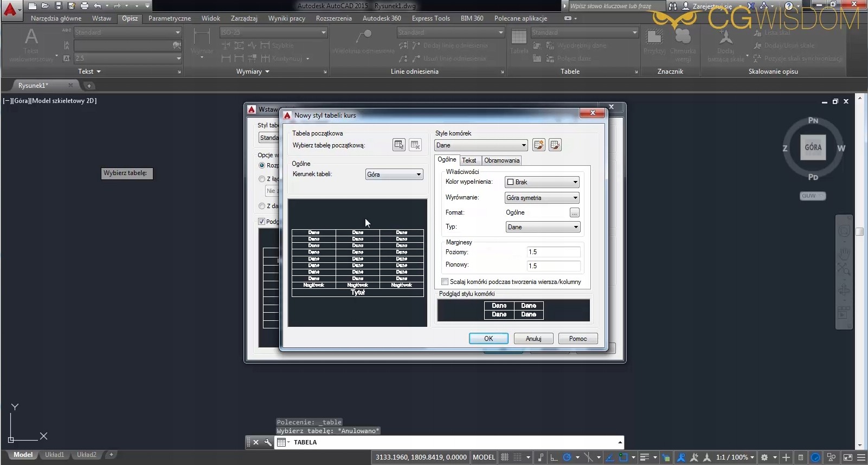The image size is (868, 465).
Task: Expand the Wyrównanie alignment dropdown
Action: [x=542, y=198]
